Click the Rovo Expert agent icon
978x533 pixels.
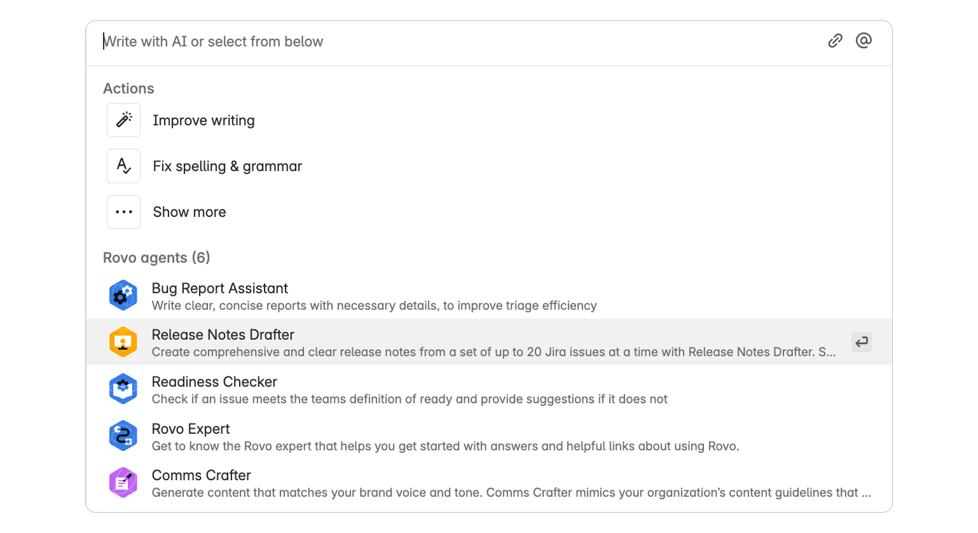(x=123, y=436)
